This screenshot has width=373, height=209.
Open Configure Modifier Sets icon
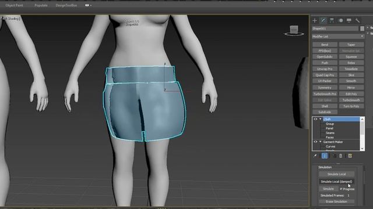tap(350, 156)
